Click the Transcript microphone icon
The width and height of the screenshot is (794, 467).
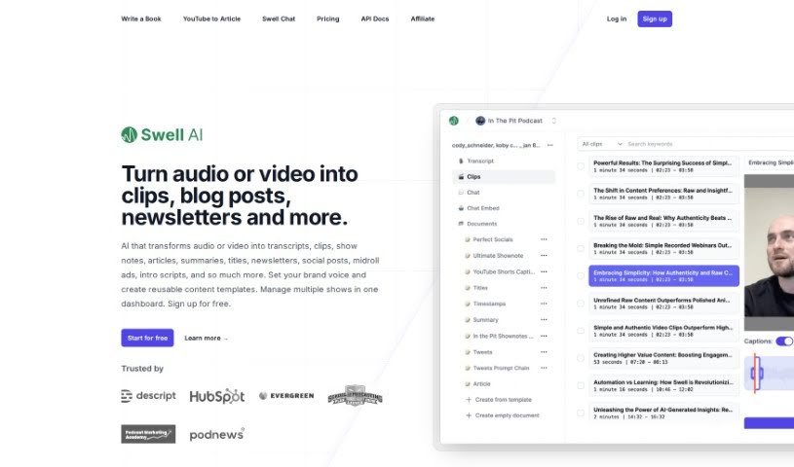[x=461, y=161]
